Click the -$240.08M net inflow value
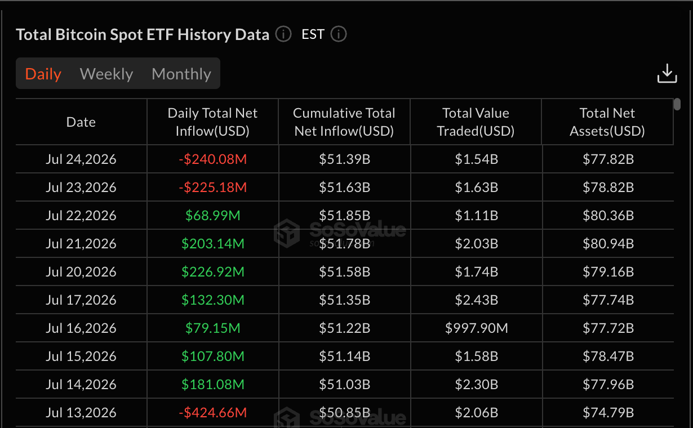This screenshot has height=428, width=693. point(213,159)
